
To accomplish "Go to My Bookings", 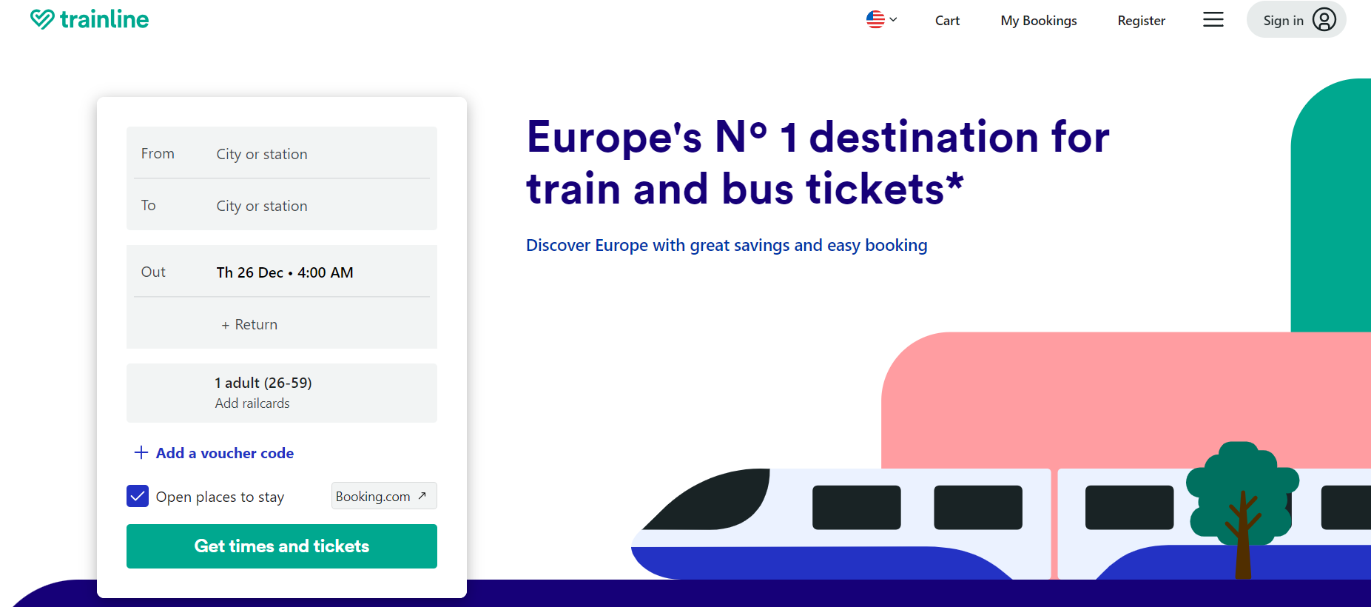I will (x=1039, y=21).
